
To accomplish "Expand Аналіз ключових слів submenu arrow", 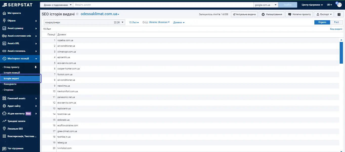I will [x=36, y=36].
